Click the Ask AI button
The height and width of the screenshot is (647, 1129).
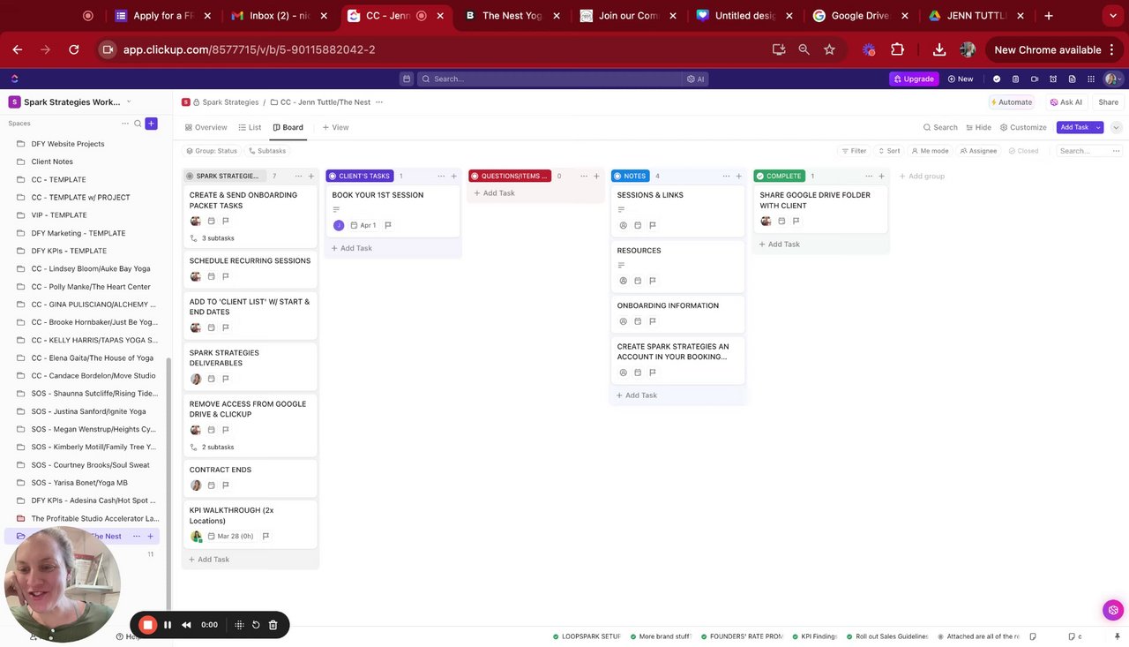(1065, 102)
